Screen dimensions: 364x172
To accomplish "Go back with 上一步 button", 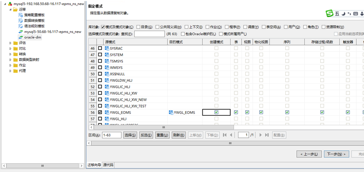I will (309, 154).
